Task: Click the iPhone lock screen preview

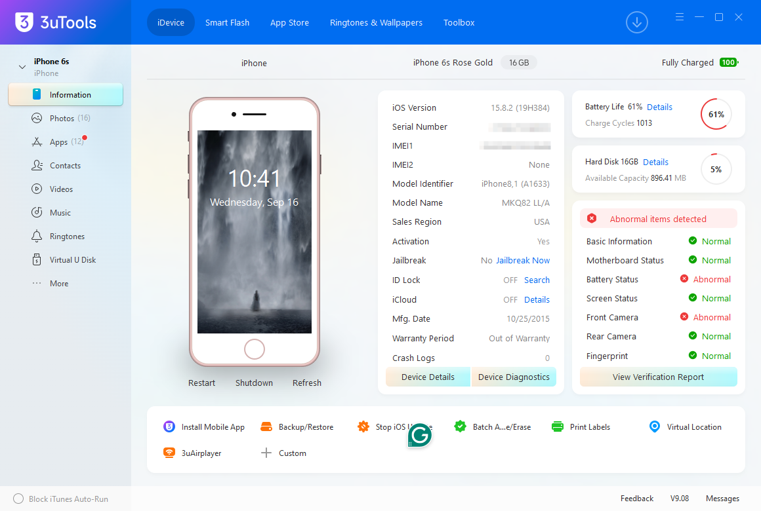Action: click(255, 232)
